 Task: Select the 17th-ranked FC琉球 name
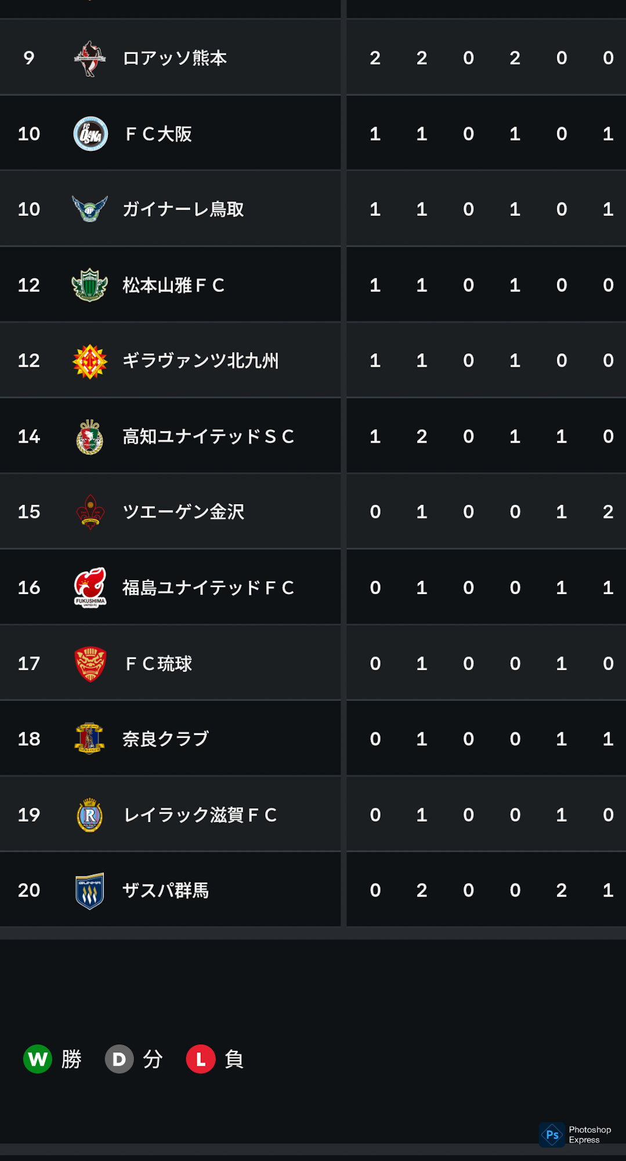point(159,664)
